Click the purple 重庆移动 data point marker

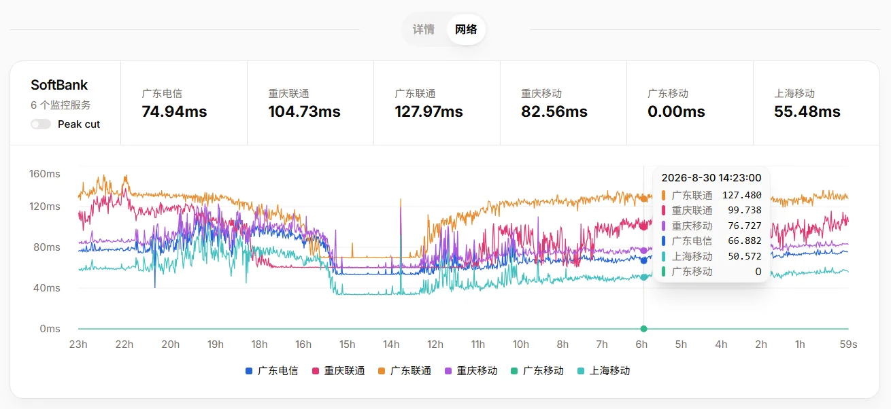click(643, 251)
